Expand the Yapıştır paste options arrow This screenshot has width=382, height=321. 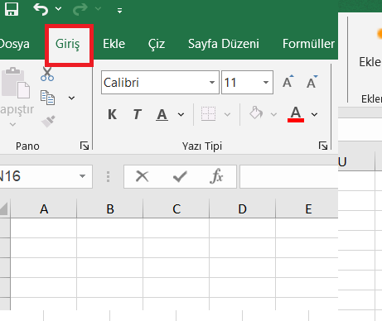[12, 125]
